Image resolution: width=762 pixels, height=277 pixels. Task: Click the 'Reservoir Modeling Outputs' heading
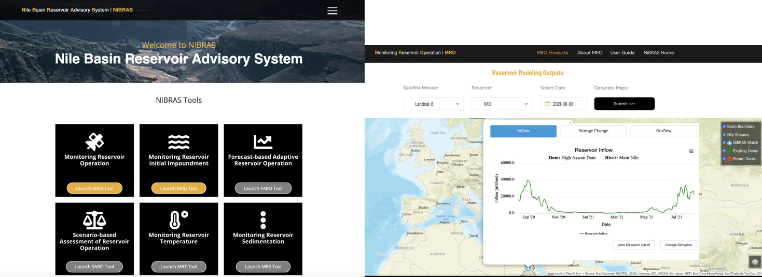[x=528, y=73]
